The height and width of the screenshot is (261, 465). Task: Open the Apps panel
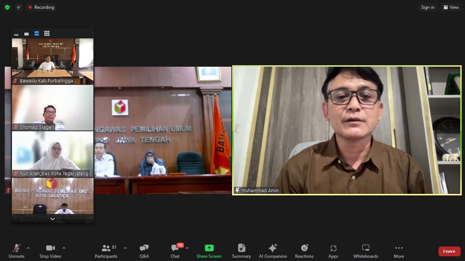click(333, 251)
